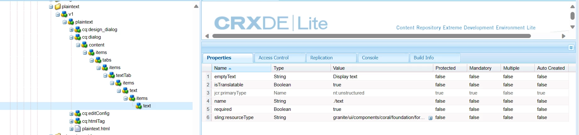Click the content node icon
Screen dimensions: 579x135
pos(85,45)
